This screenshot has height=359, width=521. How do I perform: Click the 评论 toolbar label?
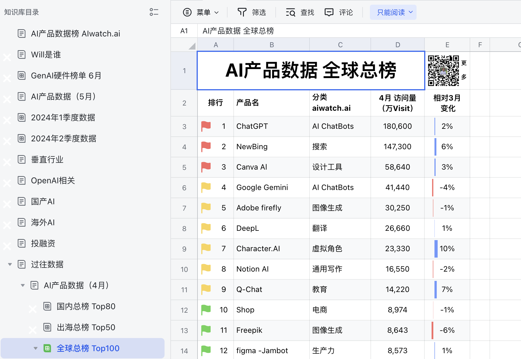[x=346, y=12]
